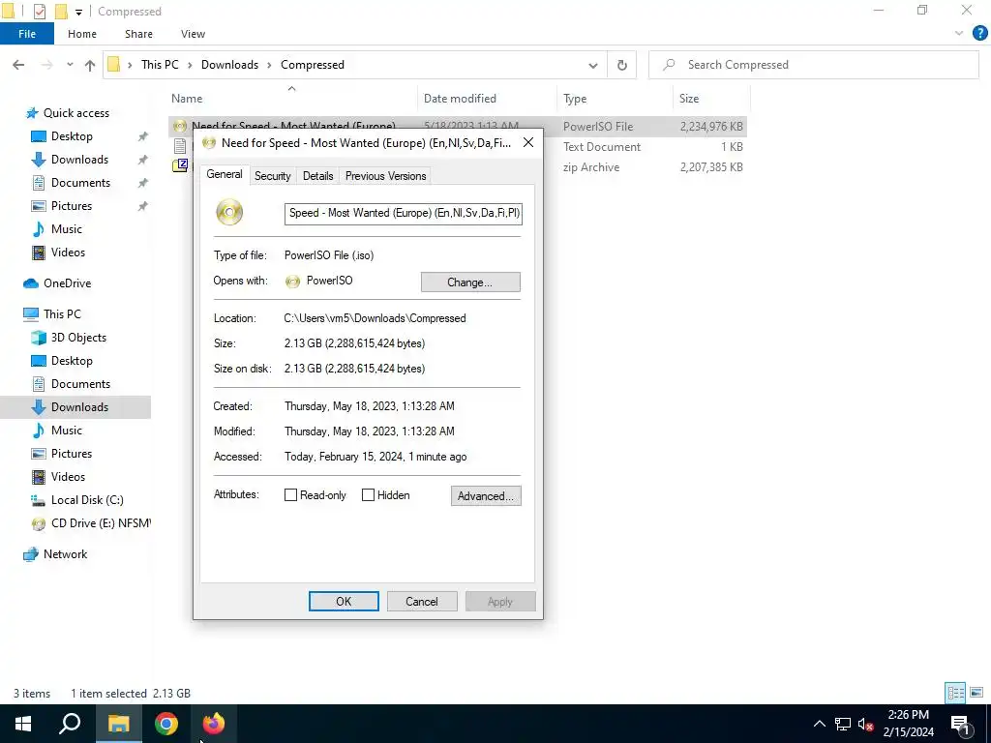Expand chevron after Downloads breadcrumb
This screenshot has width=991, height=743.
269,65
